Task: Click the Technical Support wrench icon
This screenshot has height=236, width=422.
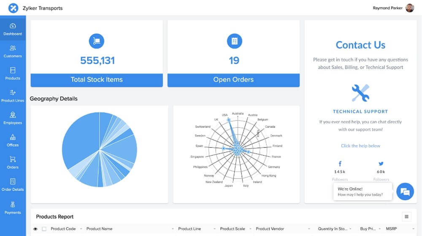Action: [360, 93]
